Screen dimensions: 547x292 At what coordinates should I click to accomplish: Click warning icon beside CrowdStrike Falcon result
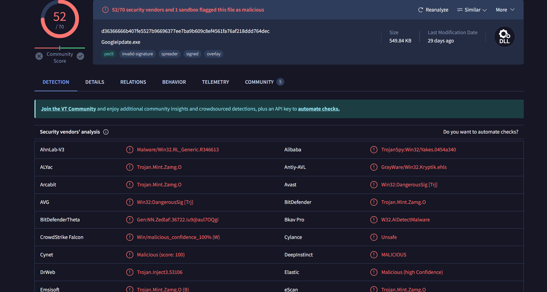point(130,237)
